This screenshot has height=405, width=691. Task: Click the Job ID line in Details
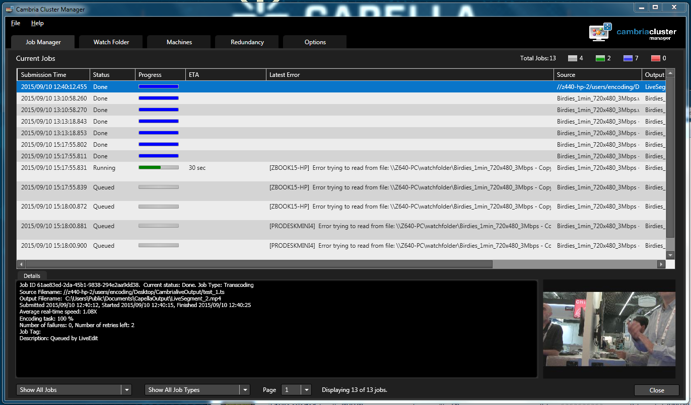point(136,285)
